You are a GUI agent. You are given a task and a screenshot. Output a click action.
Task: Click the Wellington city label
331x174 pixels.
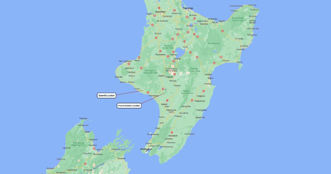coord(146,149)
